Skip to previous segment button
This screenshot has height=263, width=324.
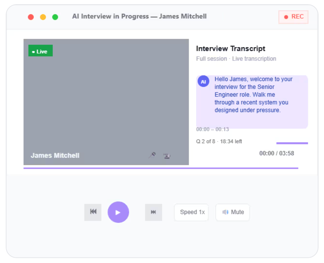(93, 212)
